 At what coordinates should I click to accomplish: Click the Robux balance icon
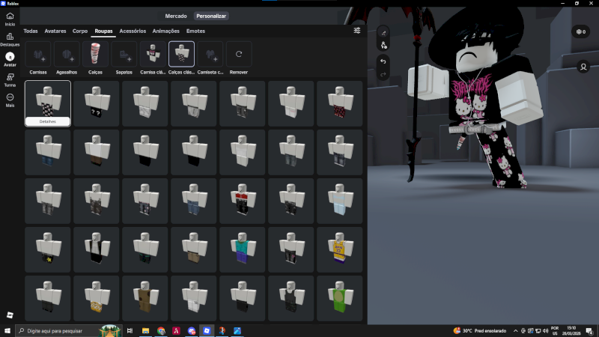pos(580,31)
